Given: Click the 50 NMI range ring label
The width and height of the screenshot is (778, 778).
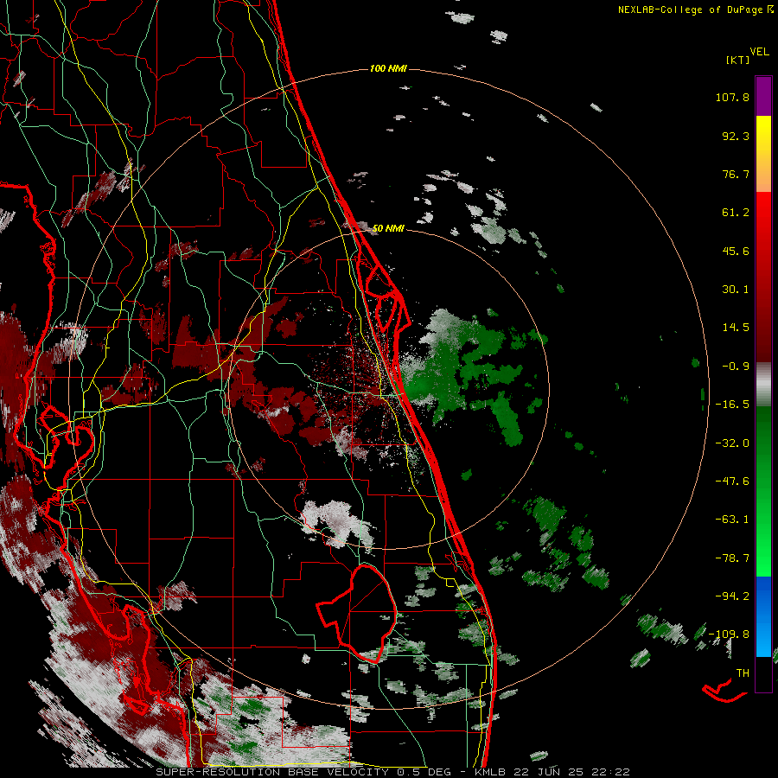Looking at the screenshot, I should click(388, 229).
